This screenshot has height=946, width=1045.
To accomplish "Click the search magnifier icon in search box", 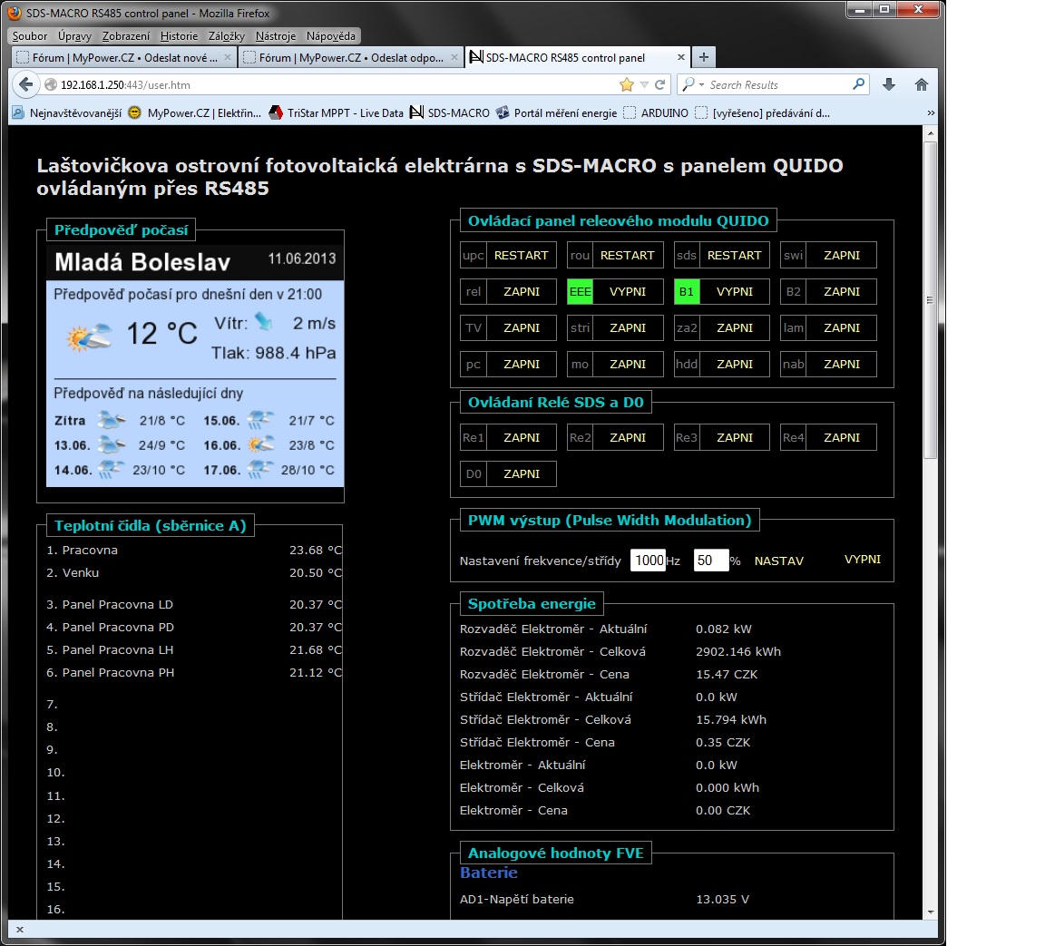I will pos(858,84).
